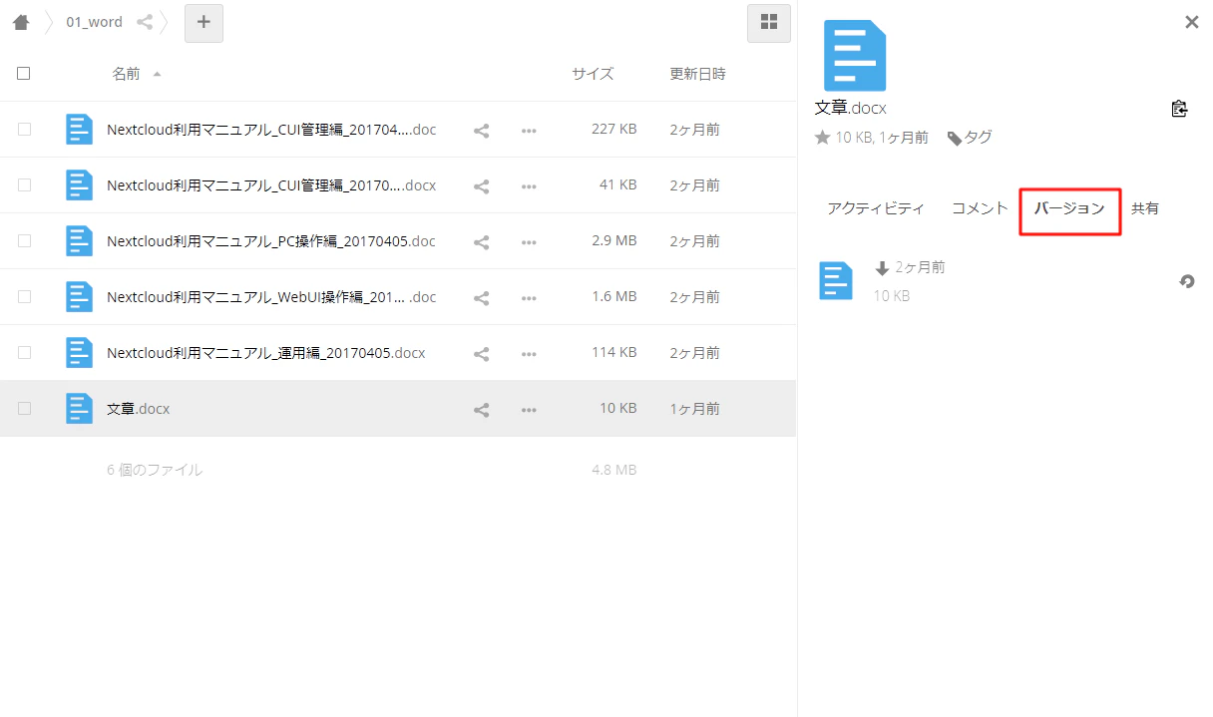This screenshot has height=717, width=1213.
Task: Click the 2.9 MB size cell
Action: point(613,241)
